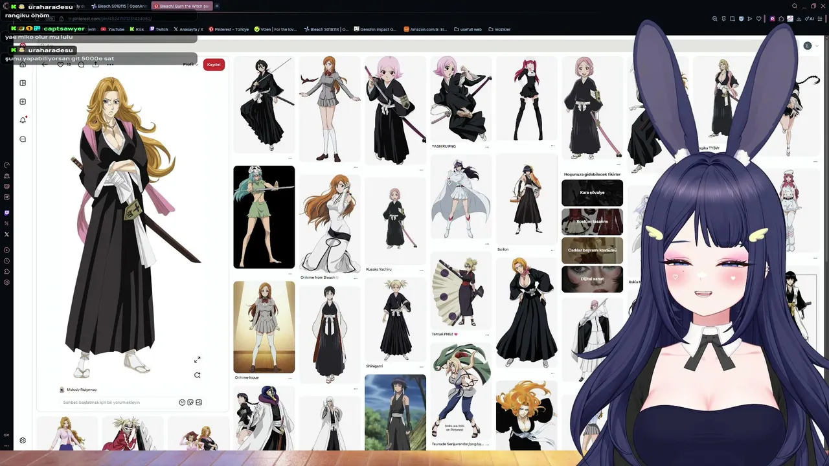Open the L profile avatar
This screenshot has width=829, height=466.
click(x=807, y=46)
